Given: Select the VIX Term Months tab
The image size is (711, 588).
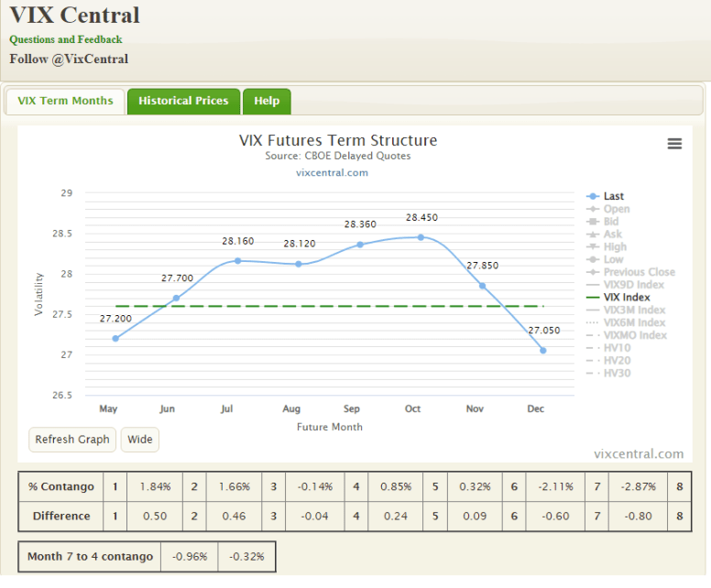Looking at the screenshot, I should point(65,101).
